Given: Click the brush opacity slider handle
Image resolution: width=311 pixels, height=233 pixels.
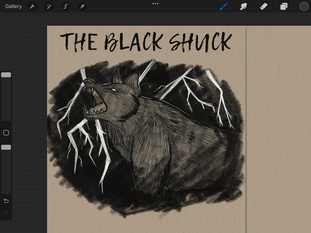Looking at the screenshot, I should point(6,147).
